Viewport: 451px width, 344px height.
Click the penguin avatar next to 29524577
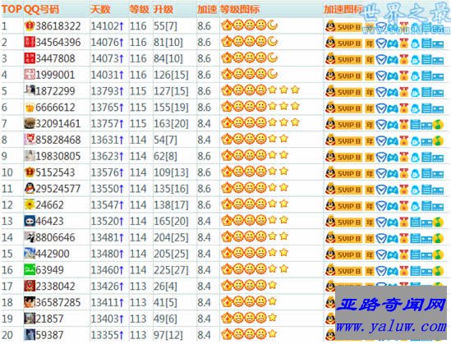(x=30, y=189)
